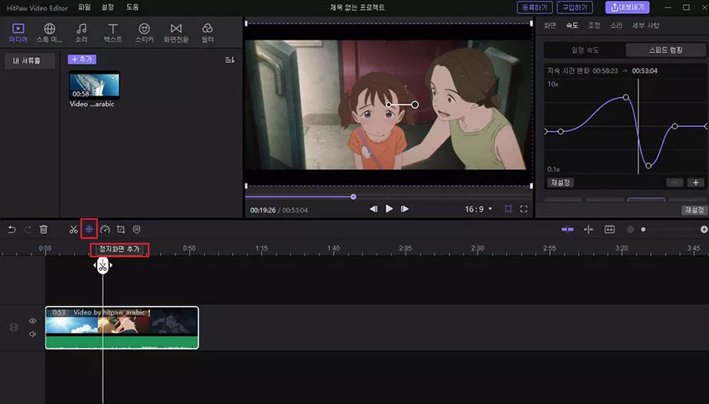Screen dimensions: 709x404
Task: Open the 미디어 media library tab
Action: tap(18, 33)
